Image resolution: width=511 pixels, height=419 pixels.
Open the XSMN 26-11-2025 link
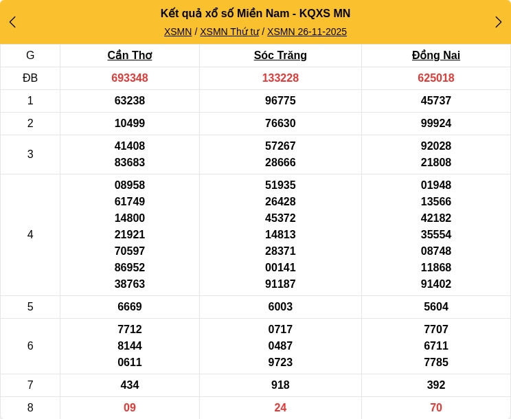[307, 32]
